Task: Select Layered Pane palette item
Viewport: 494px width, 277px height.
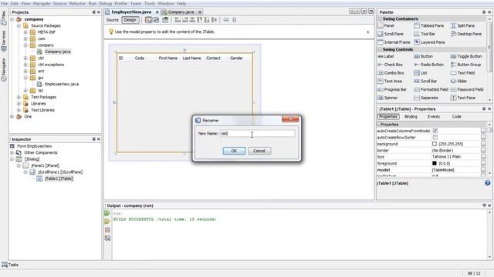Action: tap(430, 42)
